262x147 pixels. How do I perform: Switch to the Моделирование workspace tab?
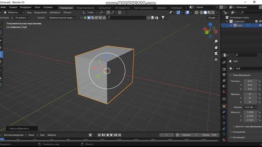pyautogui.click(x=85, y=8)
